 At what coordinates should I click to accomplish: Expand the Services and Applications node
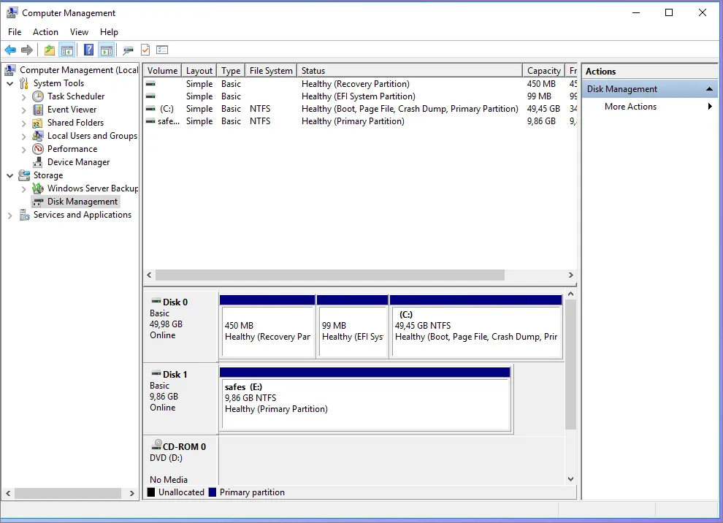pos(10,215)
